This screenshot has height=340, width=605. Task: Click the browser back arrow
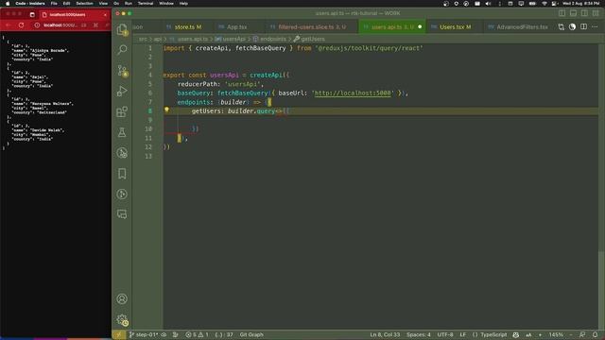[x=9, y=25]
